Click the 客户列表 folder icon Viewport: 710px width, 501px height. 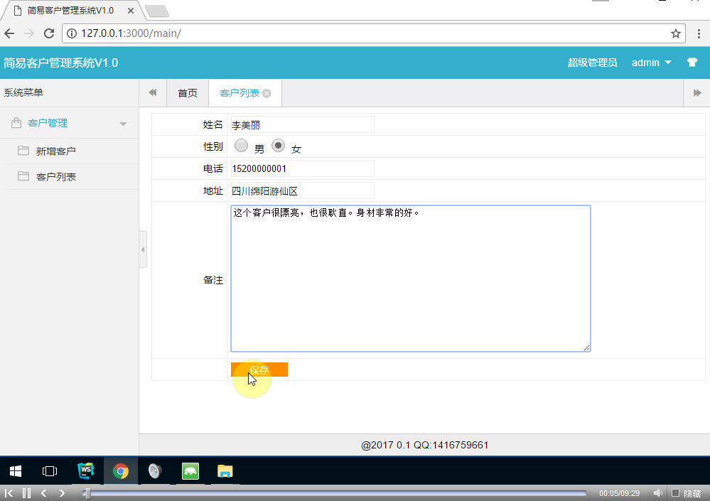click(x=24, y=176)
